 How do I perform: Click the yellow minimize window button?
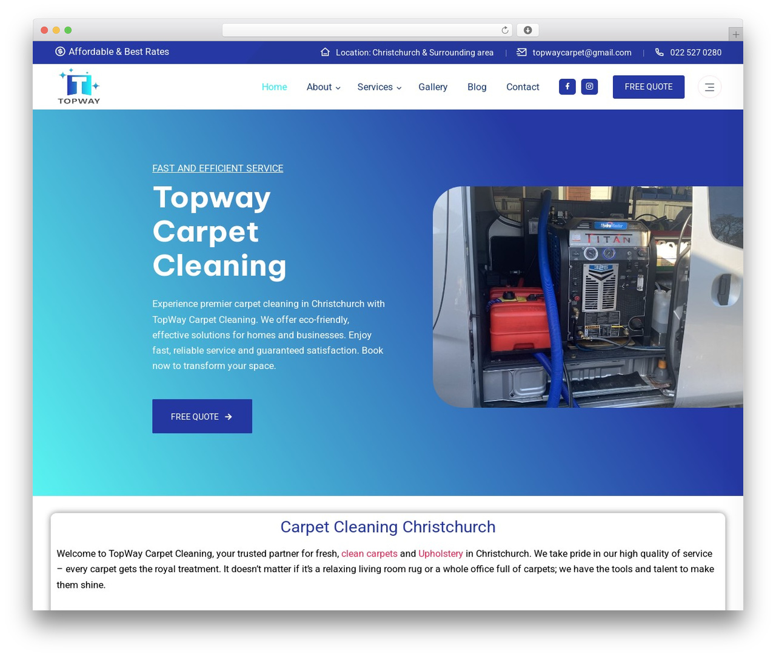coord(56,30)
